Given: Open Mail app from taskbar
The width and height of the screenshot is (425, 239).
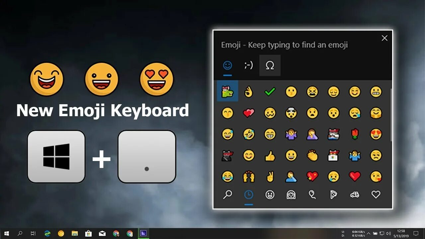Looking at the screenshot, I should pos(102,233).
